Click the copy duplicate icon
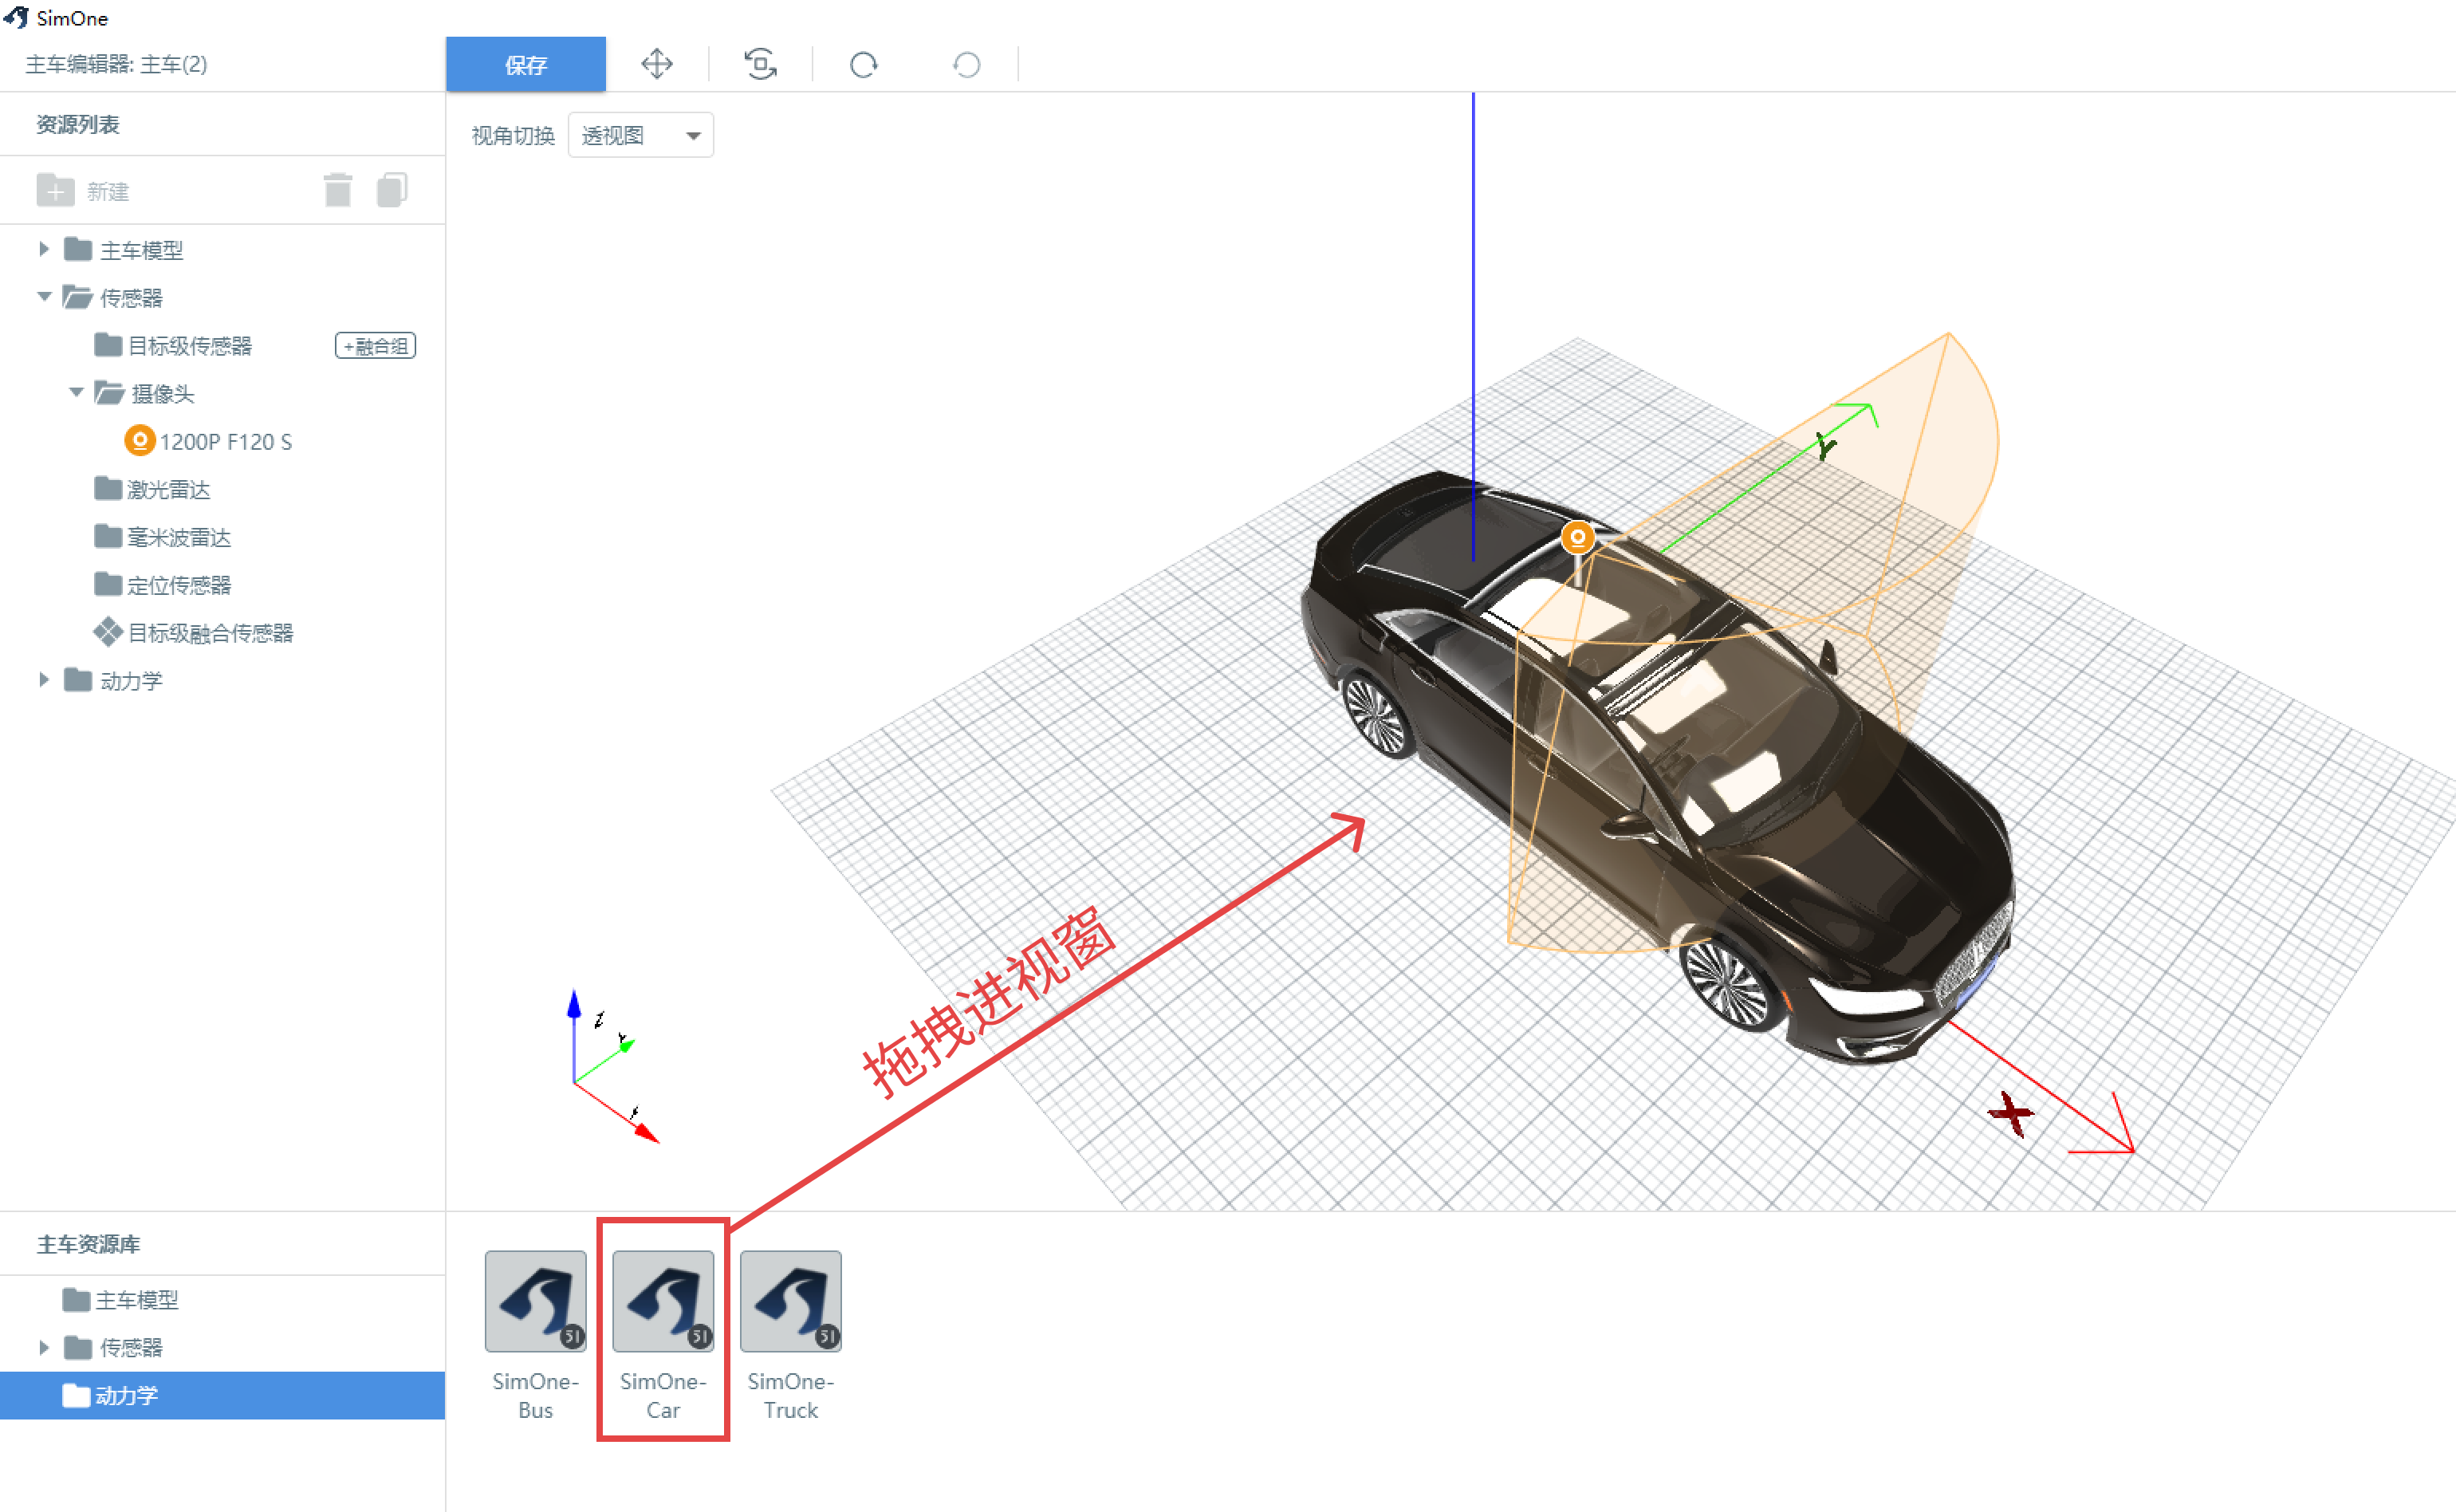This screenshot has height=1512, width=2456. (392, 190)
